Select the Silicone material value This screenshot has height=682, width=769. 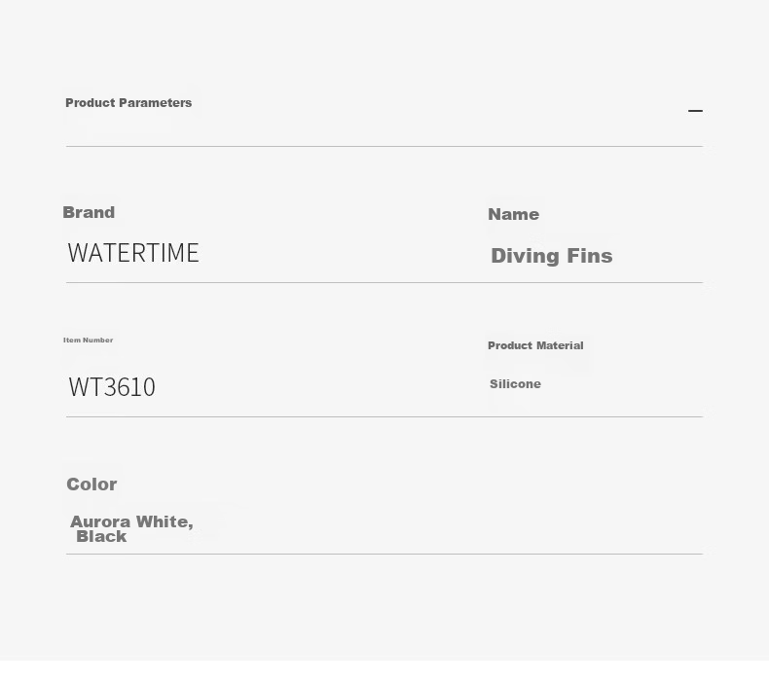(x=516, y=384)
